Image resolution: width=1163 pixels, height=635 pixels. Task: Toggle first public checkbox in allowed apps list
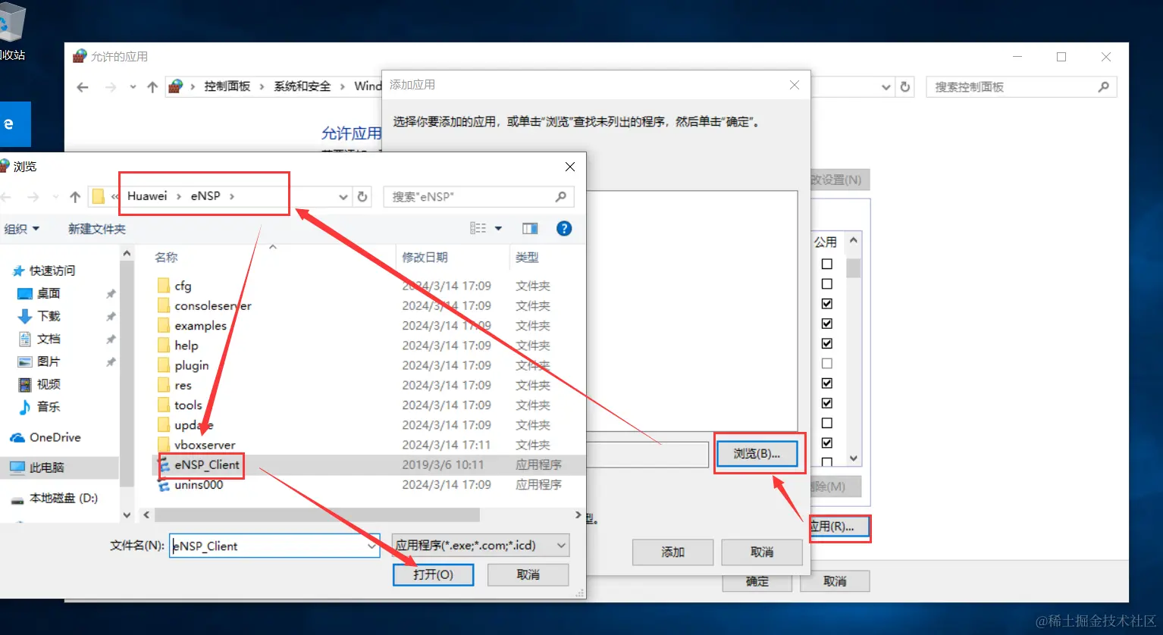pos(827,264)
